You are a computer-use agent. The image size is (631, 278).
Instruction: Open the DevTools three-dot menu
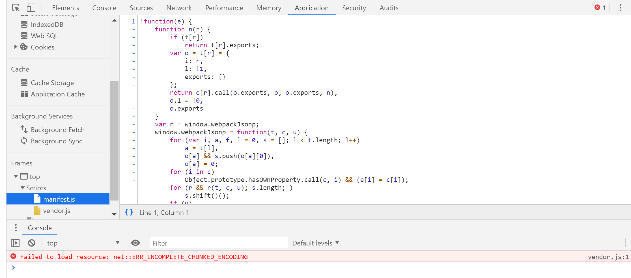620,8
